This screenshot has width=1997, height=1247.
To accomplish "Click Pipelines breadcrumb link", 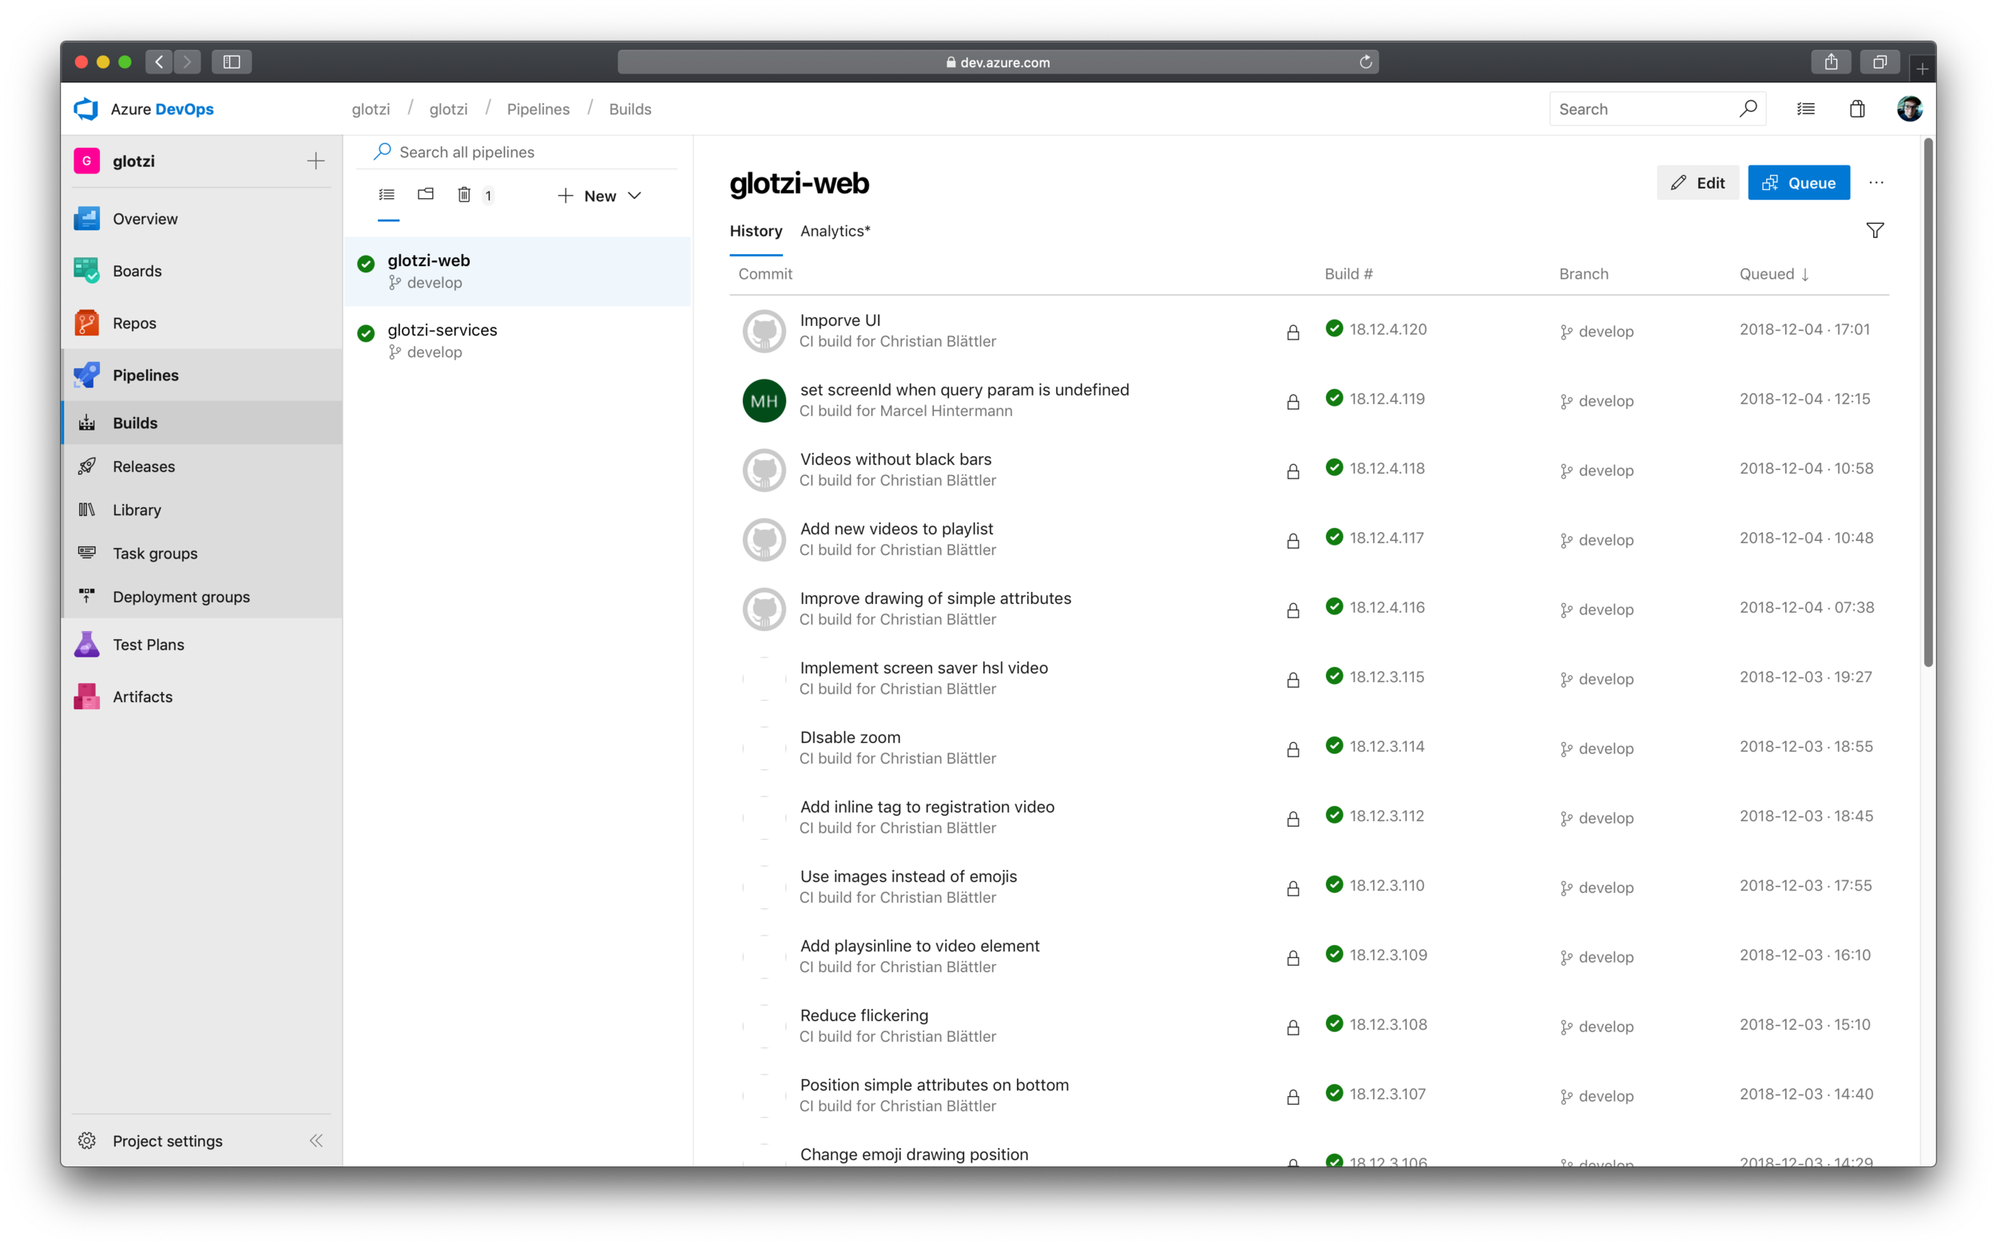I will [x=538, y=109].
